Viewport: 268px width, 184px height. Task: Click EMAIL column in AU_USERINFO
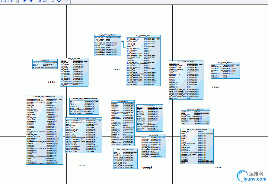click(x=114, y=116)
